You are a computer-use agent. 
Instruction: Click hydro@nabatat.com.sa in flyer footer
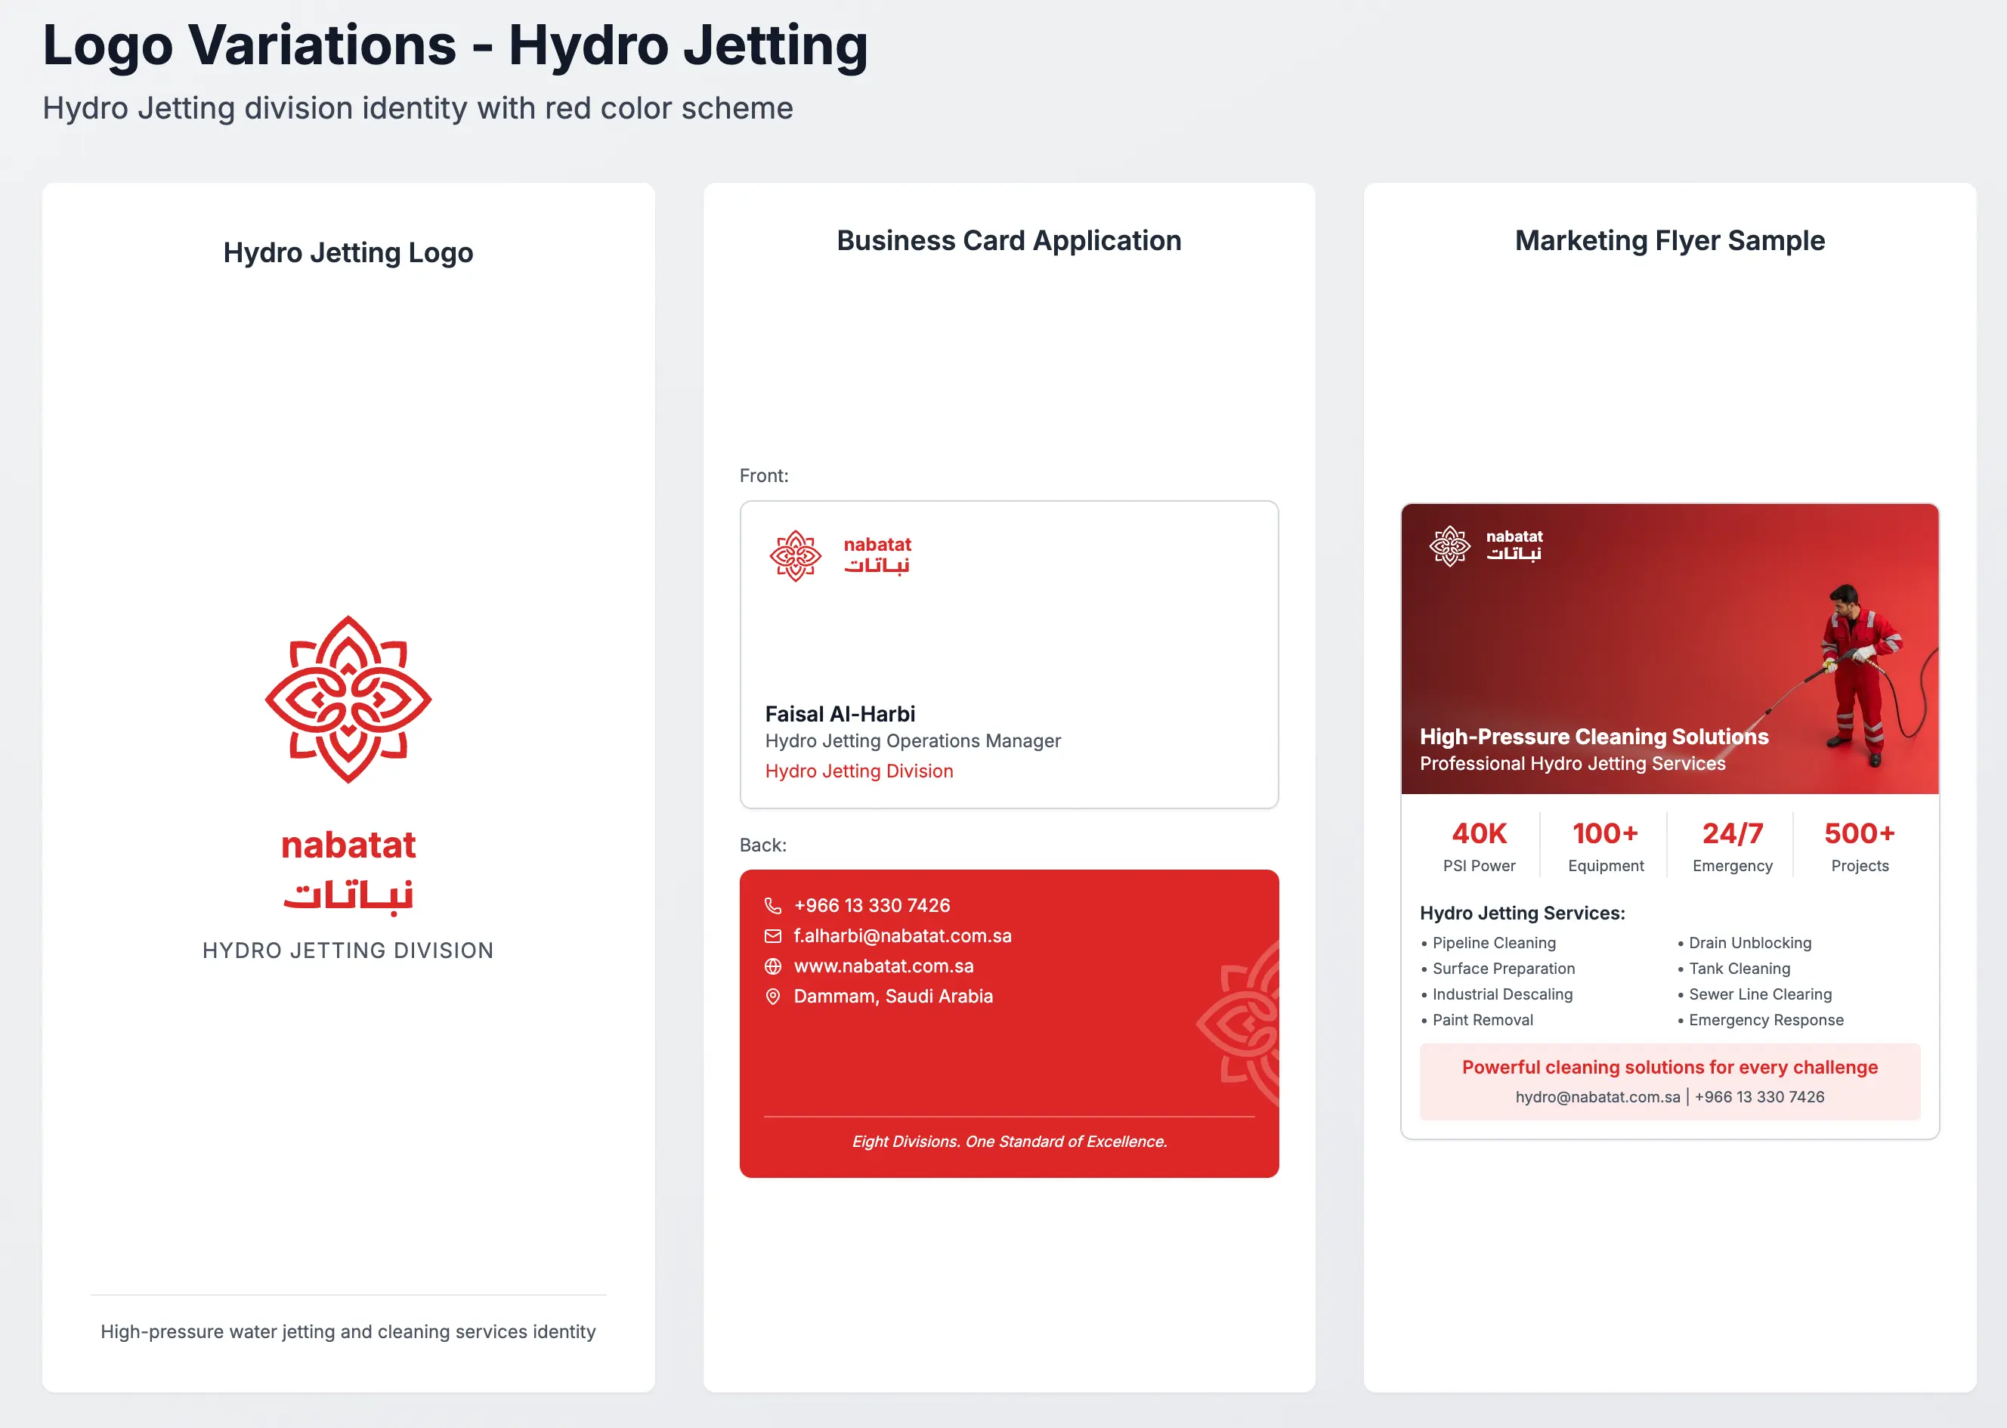[1597, 1097]
